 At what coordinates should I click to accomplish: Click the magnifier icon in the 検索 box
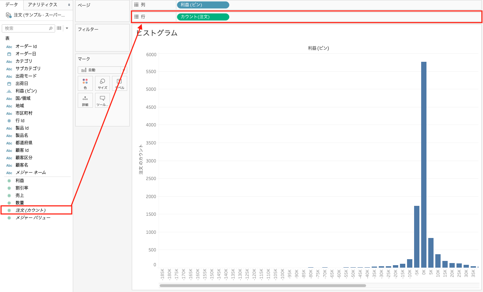pyautogui.click(x=51, y=28)
